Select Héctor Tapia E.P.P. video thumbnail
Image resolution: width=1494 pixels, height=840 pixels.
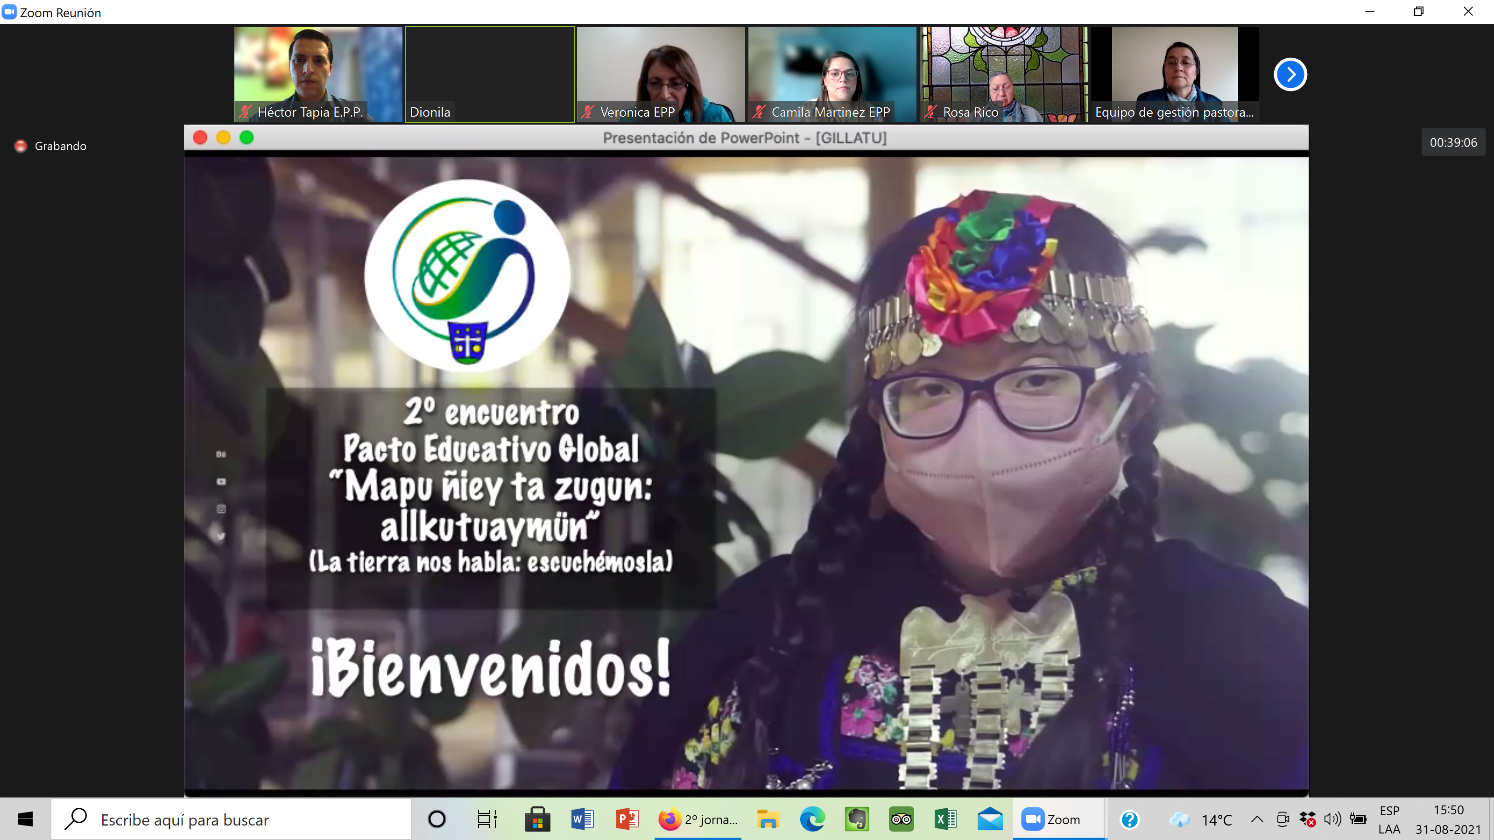pyautogui.click(x=318, y=74)
